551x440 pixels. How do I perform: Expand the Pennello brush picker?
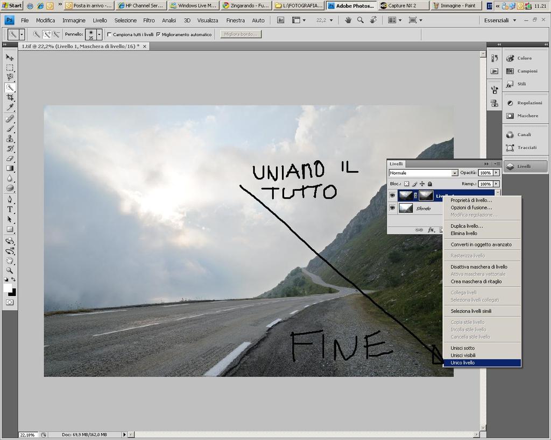click(x=99, y=34)
